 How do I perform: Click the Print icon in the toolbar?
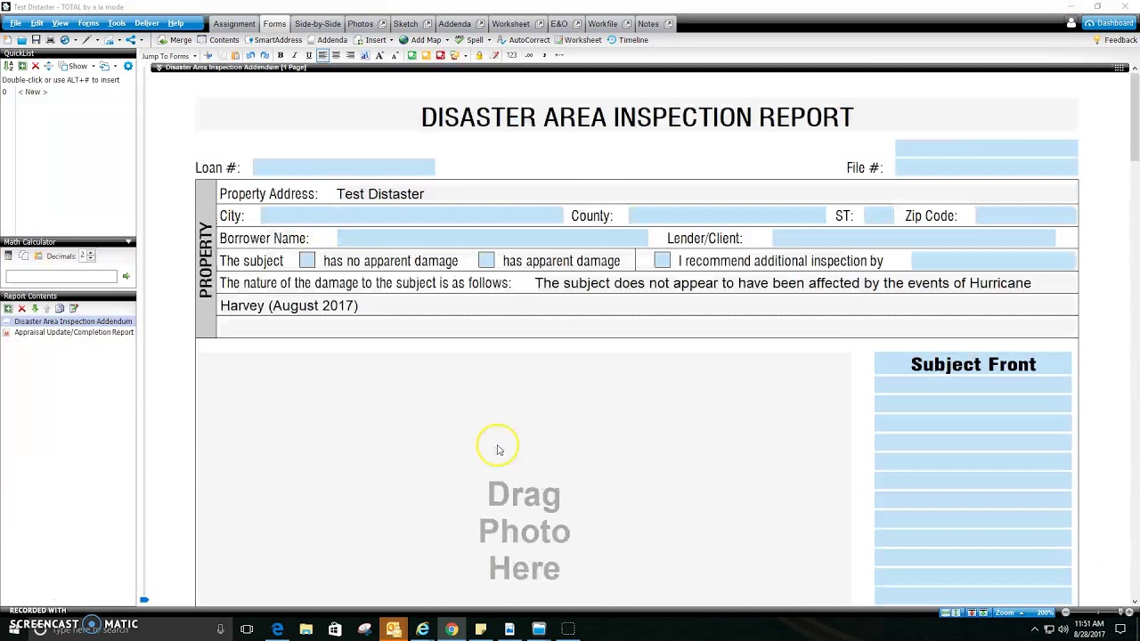coord(50,40)
